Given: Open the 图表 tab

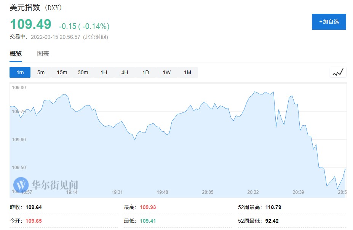Looking at the screenshot, I should 43,54.
